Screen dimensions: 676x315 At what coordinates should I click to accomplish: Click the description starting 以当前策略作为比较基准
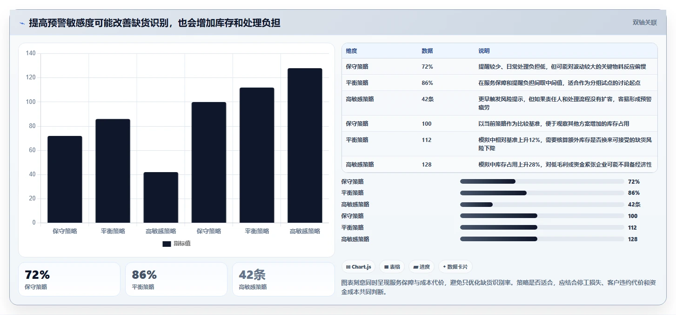pyautogui.click(x=554, y=124)
